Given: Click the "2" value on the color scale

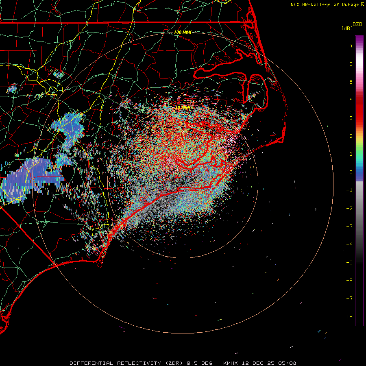Looking at the screenshot, I should point(351,136).
